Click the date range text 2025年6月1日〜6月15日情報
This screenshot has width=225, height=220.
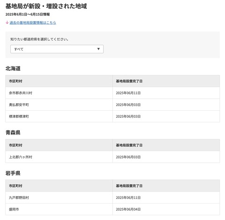28,15
